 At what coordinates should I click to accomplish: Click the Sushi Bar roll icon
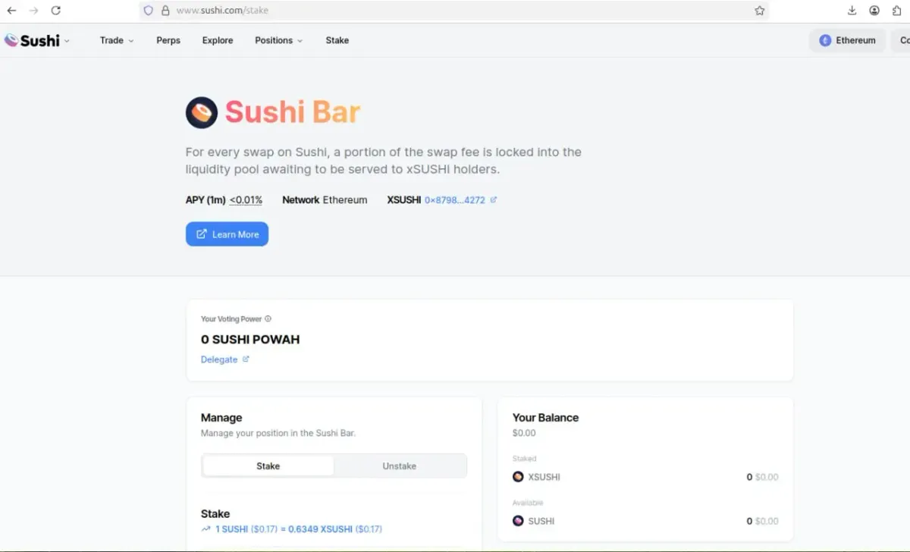[202, 112]
